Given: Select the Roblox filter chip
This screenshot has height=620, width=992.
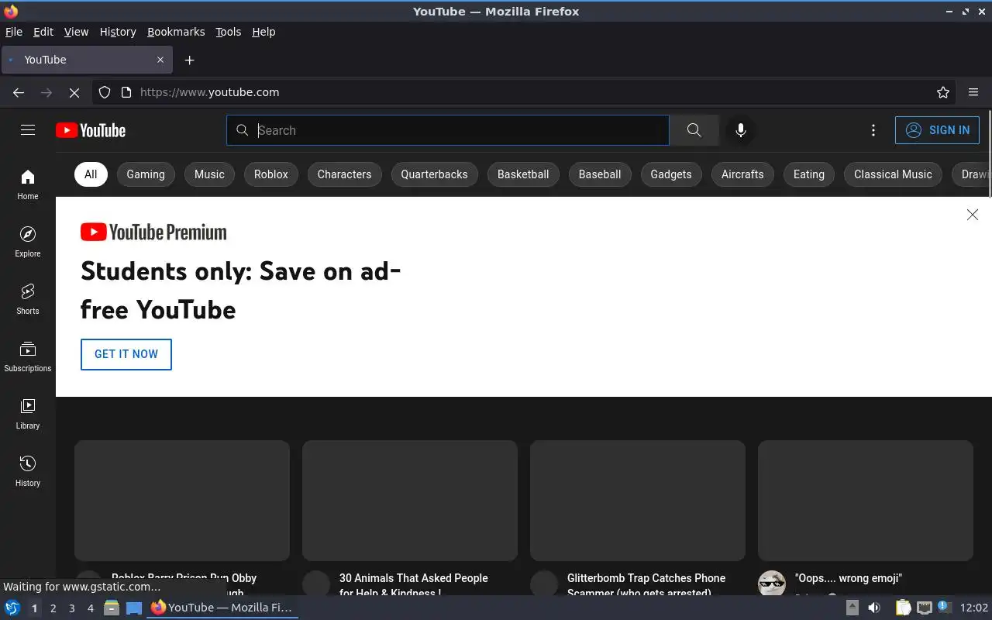Looking at the screenshot, I should (x=271, y=174).
